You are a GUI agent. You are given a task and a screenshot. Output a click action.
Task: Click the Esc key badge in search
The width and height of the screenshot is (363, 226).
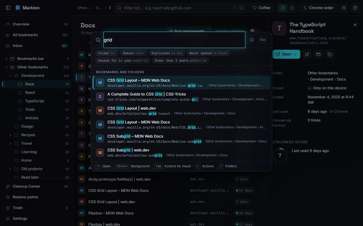(263, 40)
